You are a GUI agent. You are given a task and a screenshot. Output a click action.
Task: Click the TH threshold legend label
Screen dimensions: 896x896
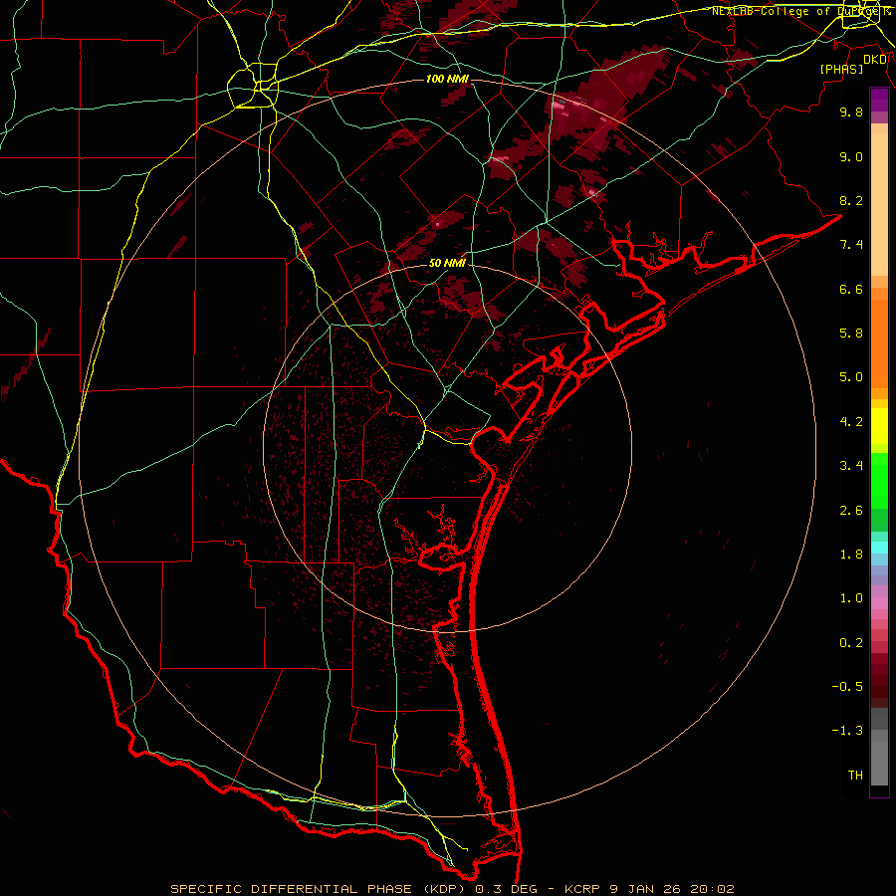(855, 776)
